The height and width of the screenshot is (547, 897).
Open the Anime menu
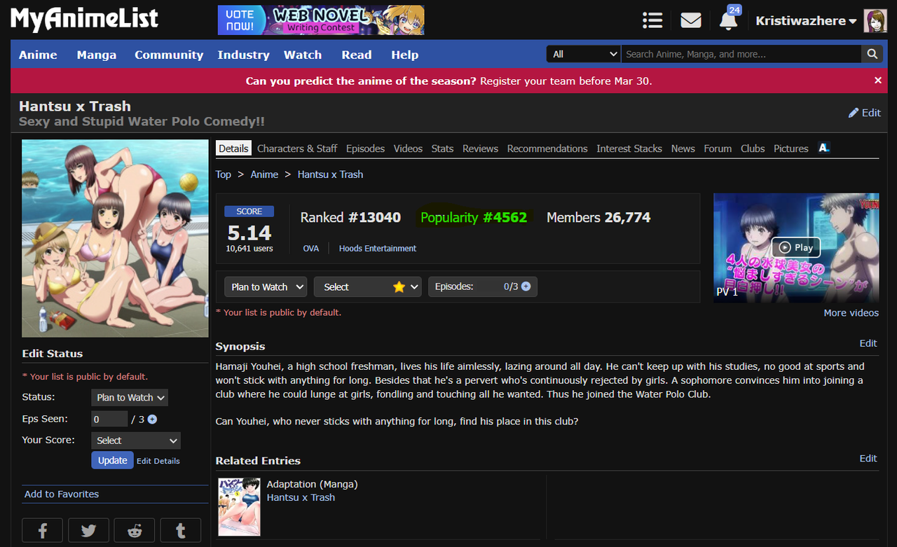38,55
